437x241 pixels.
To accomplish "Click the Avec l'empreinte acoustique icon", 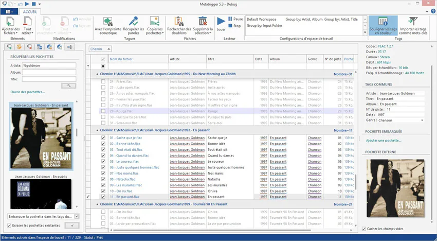I will 108,21.
